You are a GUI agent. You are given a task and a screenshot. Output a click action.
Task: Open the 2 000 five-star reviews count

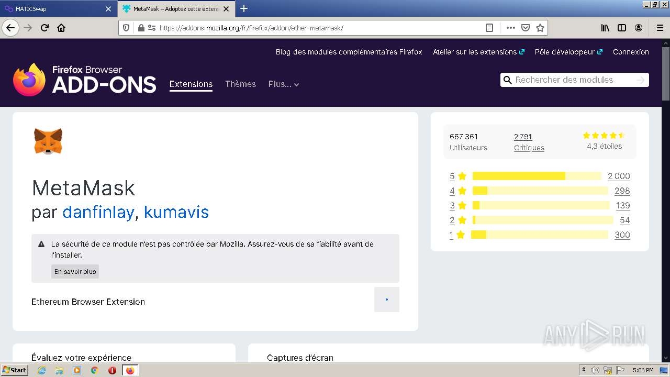coord(619,176)
